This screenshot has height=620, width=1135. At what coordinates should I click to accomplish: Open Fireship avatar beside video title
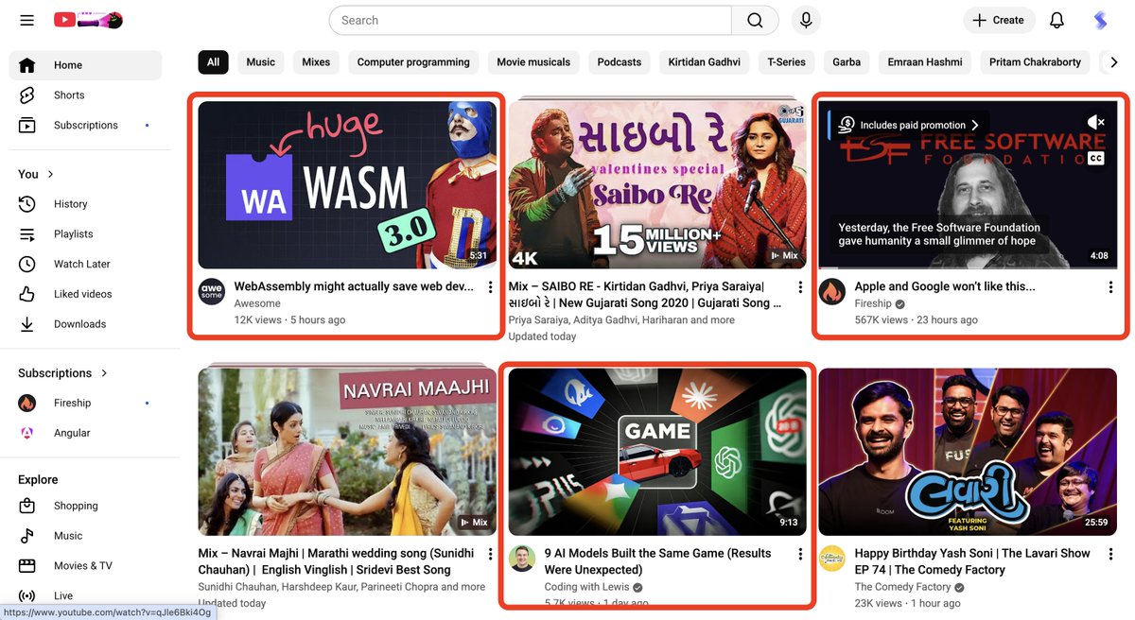pos(832,291)
